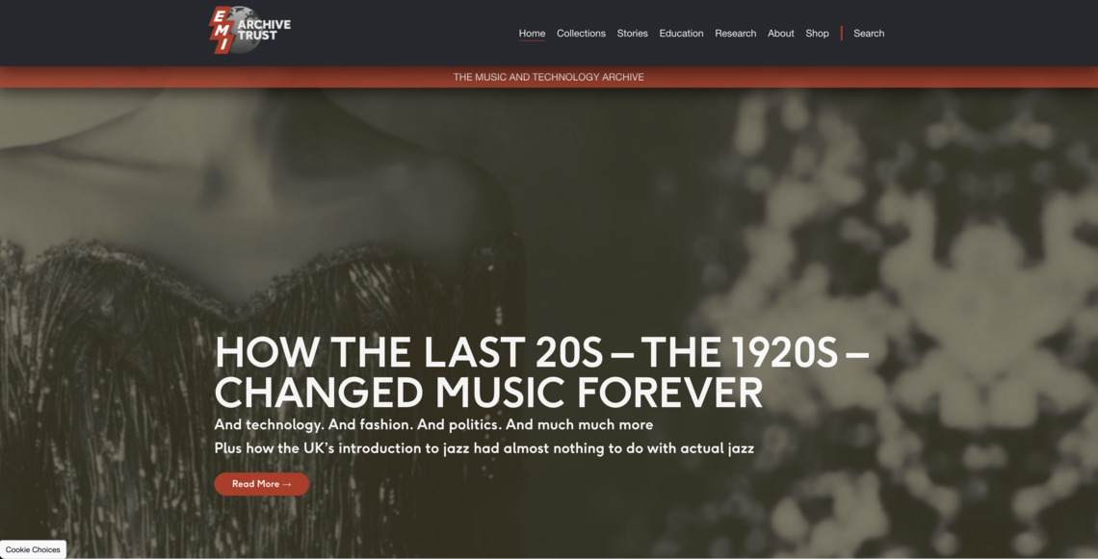The height and width of the screenshot is (559, 1098).
Task: Select Education in the navigation bar
Action: (x=681, y=33)
